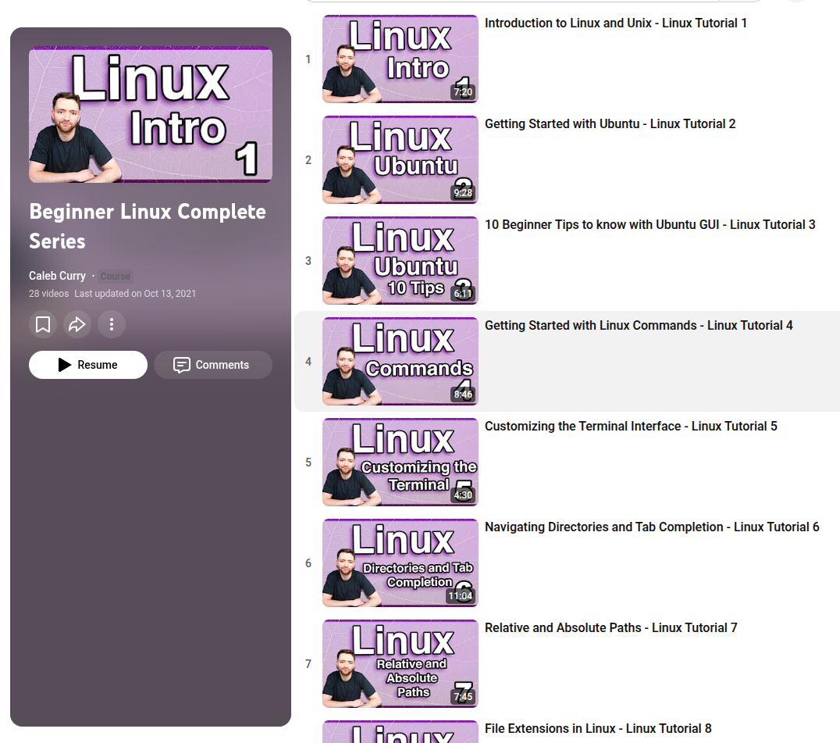Select the Linux Commands video thumbnail
This screenshot has height=743, width=840.
point(400,362)
